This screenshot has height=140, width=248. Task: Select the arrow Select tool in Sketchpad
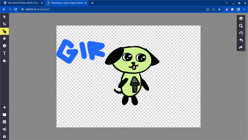tap(4, 17)
